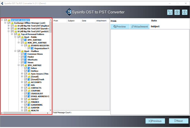190x128 pixels.
Task: Collapse the EFORMS REGISTRY node
Action: (22, 45)
